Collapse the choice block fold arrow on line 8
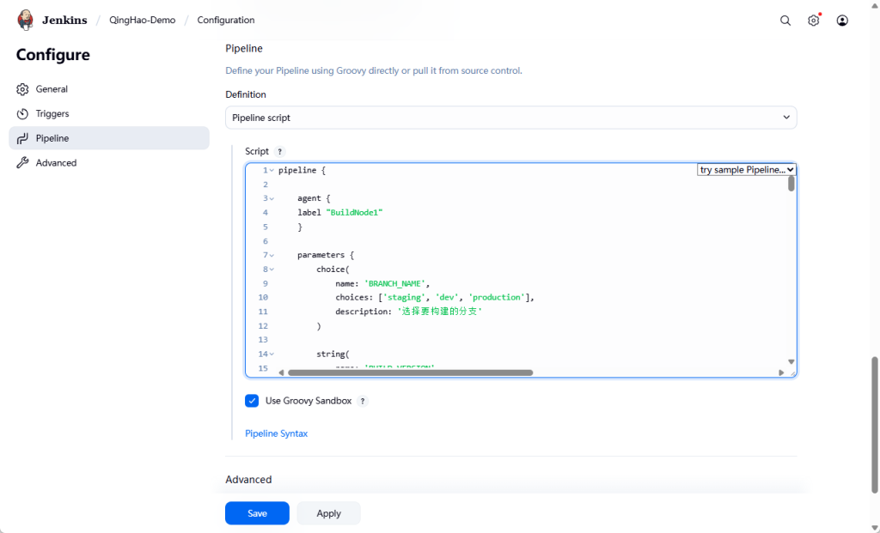Screen dimensions: 880x533 click(x=272, y=270)
